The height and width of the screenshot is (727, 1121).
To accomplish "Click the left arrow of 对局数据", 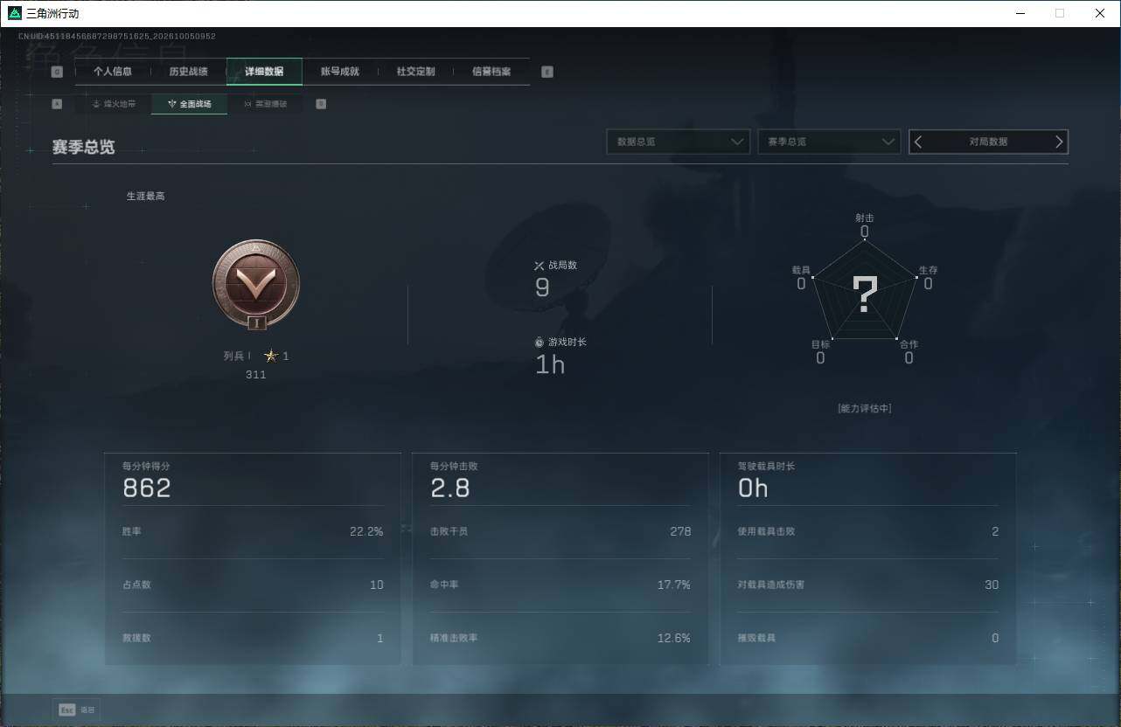I will pos(918,142).
